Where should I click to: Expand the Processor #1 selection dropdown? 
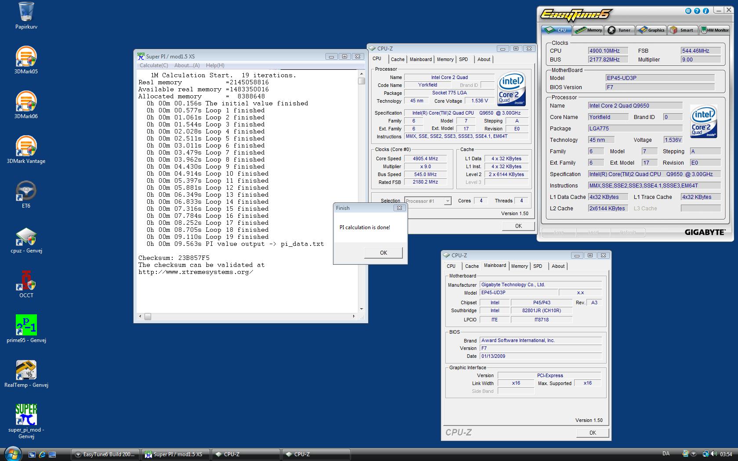tap(448, 201)
